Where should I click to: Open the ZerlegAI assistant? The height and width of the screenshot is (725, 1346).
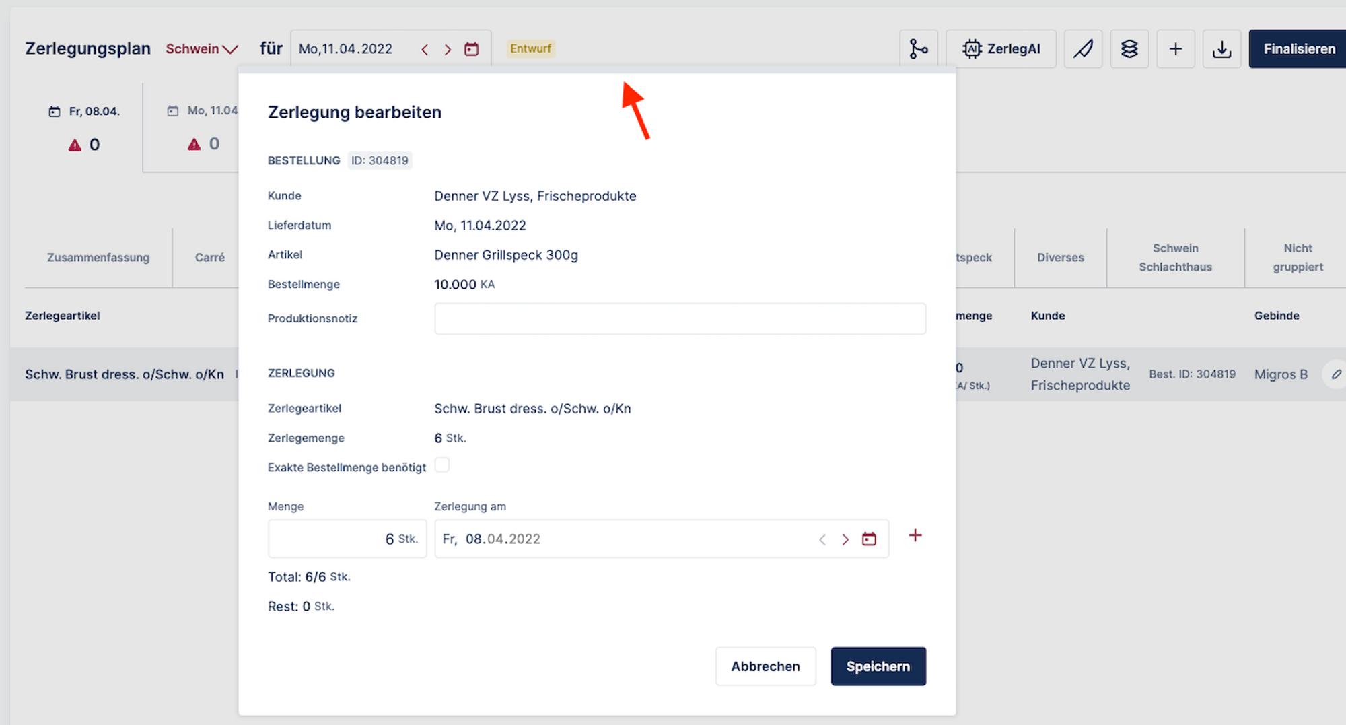tap(1001, 49)
